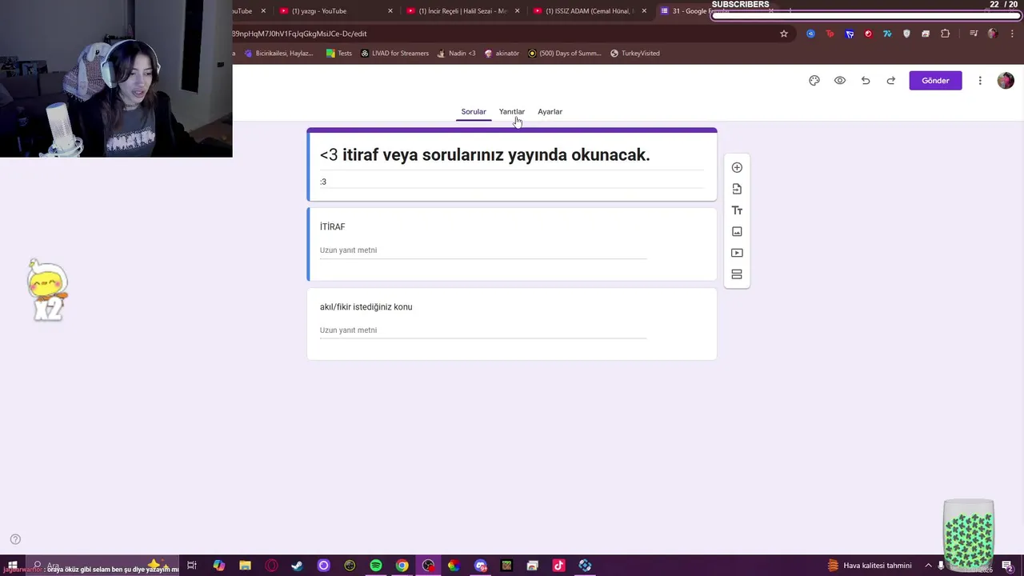Viewport: 1024px width, 576px height.
Task: Open Steam from the taskbar
Action: tap(297, 566)
